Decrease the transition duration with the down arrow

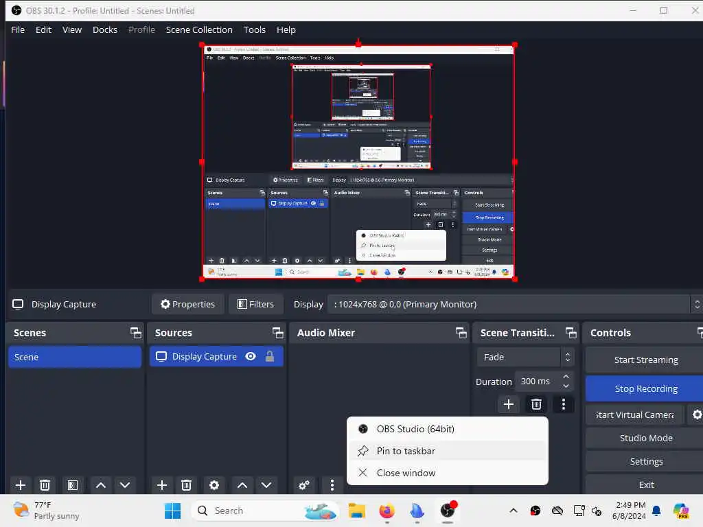click(x=566, y=386)
